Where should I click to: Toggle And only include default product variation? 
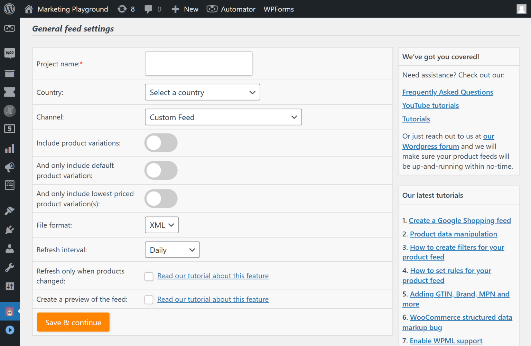pyautogui.click(x=161, y=170)
